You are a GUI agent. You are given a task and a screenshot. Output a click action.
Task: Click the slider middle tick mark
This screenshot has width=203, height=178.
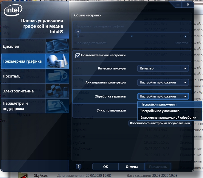pyautogui.click(x=132, y=36)
